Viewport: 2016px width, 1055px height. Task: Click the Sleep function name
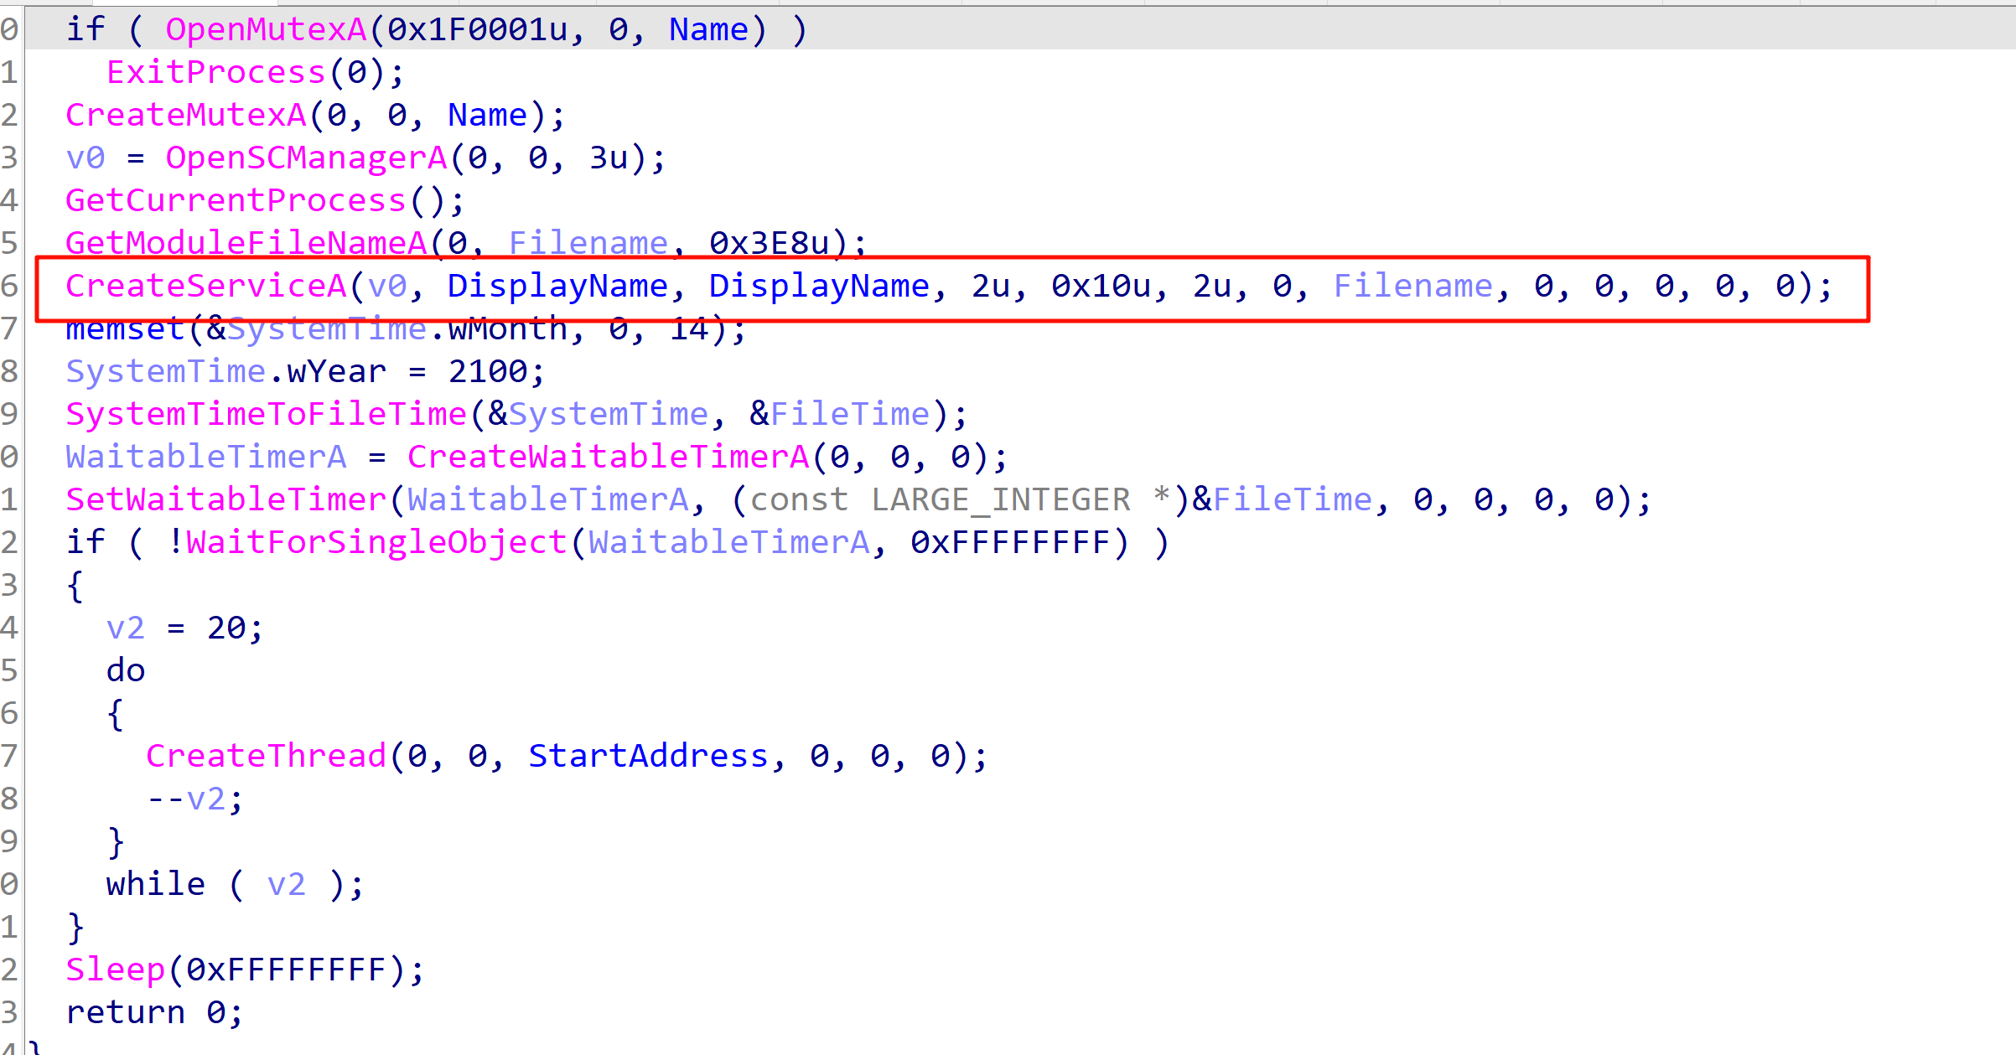[x=116, y=970]
